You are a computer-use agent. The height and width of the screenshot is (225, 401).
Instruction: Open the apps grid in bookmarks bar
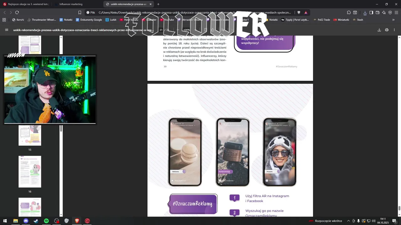click(x=4, y=20)
